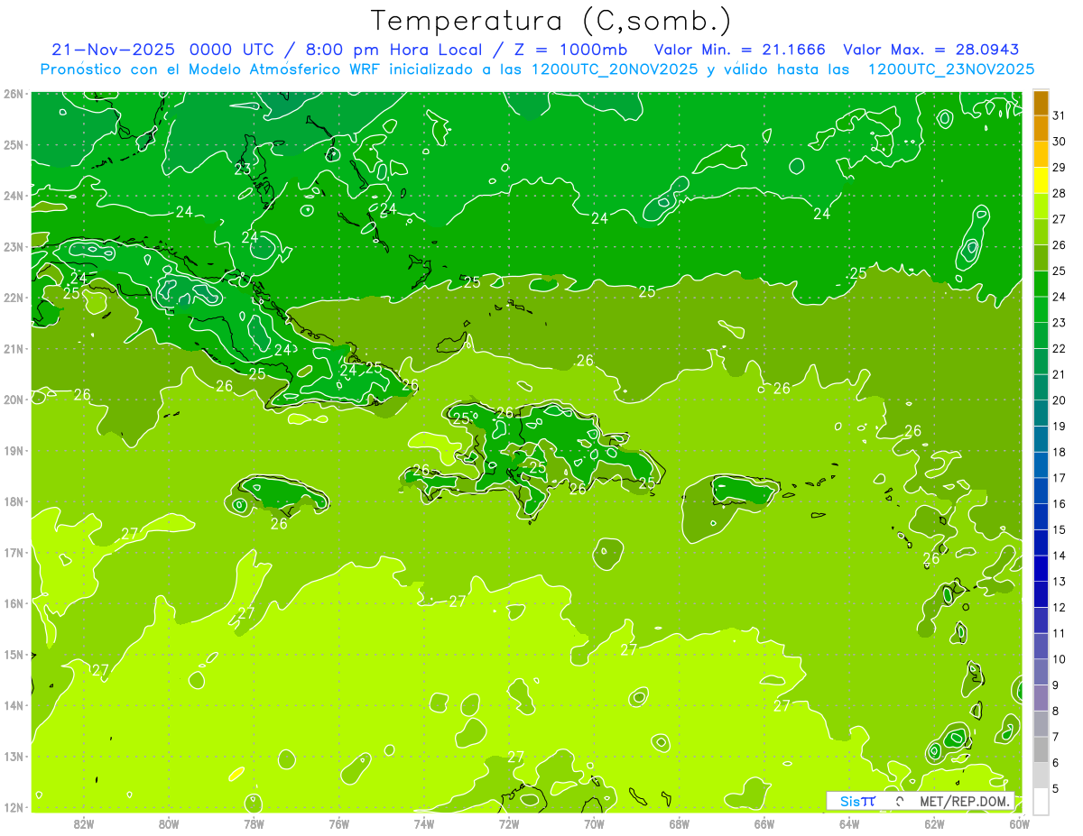Click the legend value label 21
Screen dimensions: 1083x836
point(1059,374)
